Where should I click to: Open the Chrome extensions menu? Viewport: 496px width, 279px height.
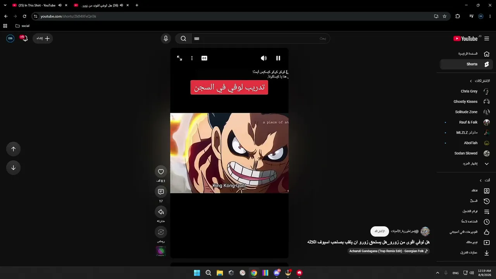[458, 16]
